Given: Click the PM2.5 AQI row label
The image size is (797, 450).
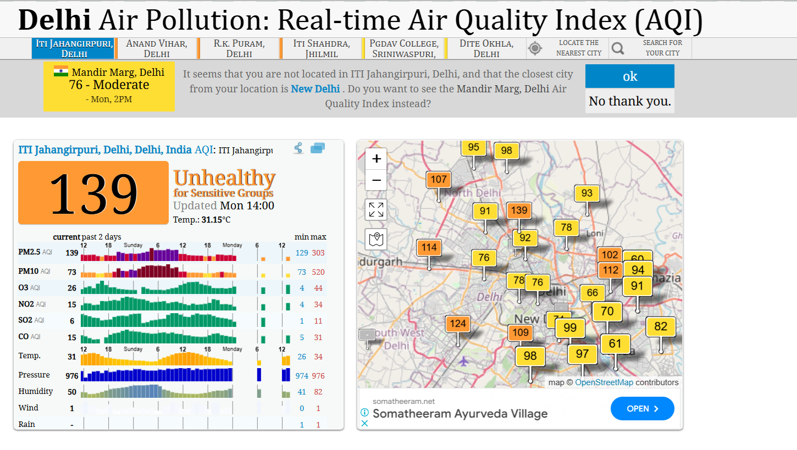Looking at the screenshot, I should pyautogui.click(x=35, y=253).
